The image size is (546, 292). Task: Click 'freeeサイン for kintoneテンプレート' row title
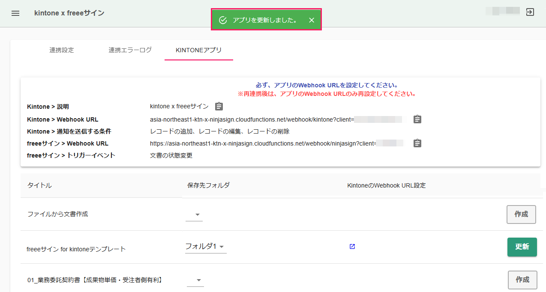76,249
